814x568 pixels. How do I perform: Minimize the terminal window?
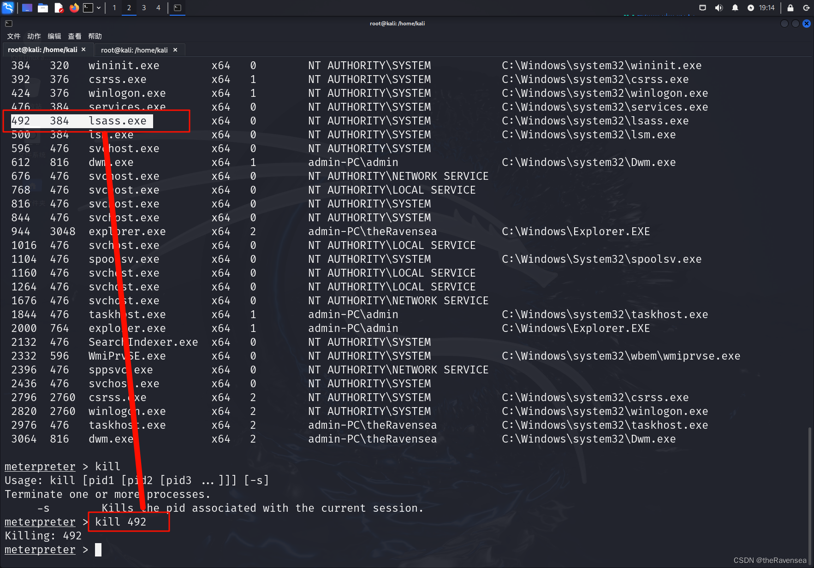click(784, 24)
